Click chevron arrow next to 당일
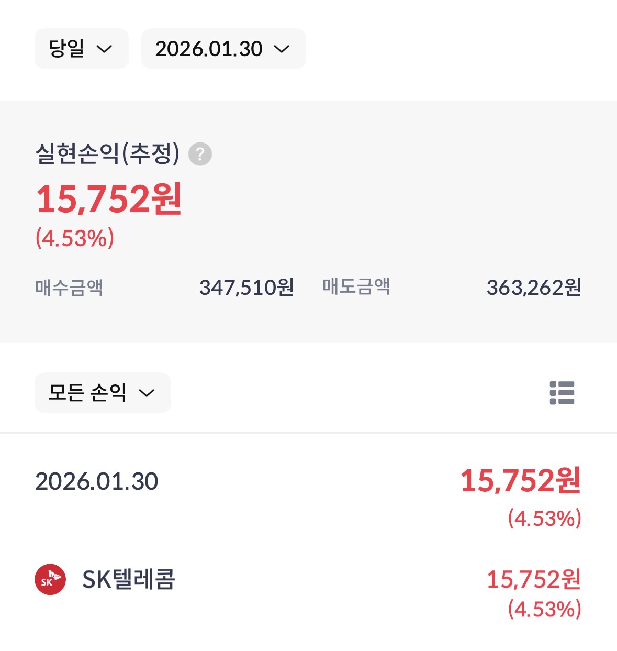This screenshot has height=651, width=617. coord(105,49)
